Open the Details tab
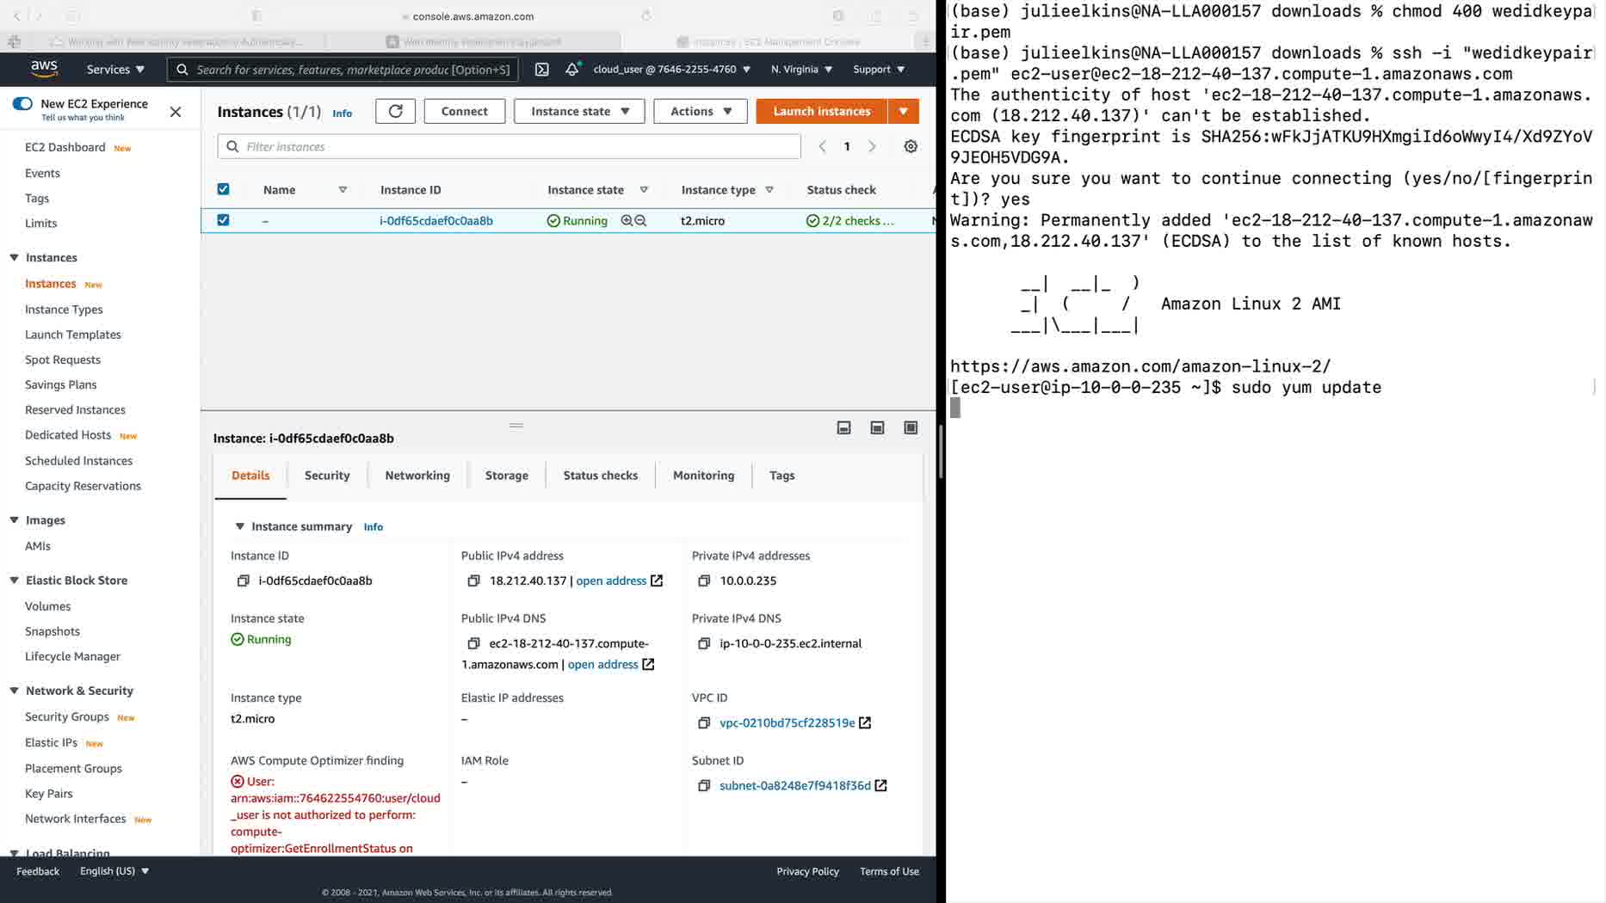This screenshot has width=1606, height=903. click(x=250, y=476)
